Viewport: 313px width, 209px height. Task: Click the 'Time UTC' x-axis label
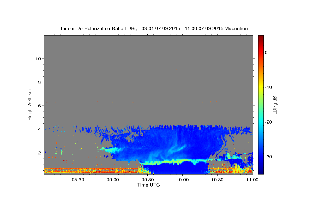[x=148, y=185]
